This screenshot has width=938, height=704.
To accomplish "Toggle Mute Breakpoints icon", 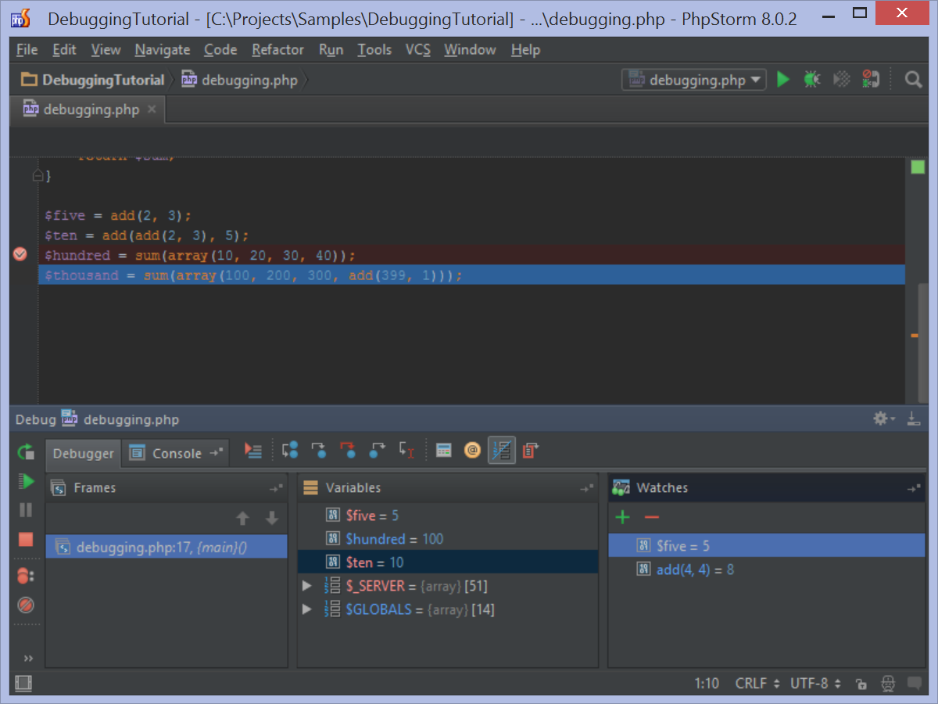I will pyautogui.click(x=26, y=605).
